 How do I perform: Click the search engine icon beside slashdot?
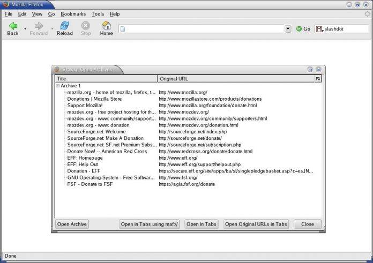319,29
